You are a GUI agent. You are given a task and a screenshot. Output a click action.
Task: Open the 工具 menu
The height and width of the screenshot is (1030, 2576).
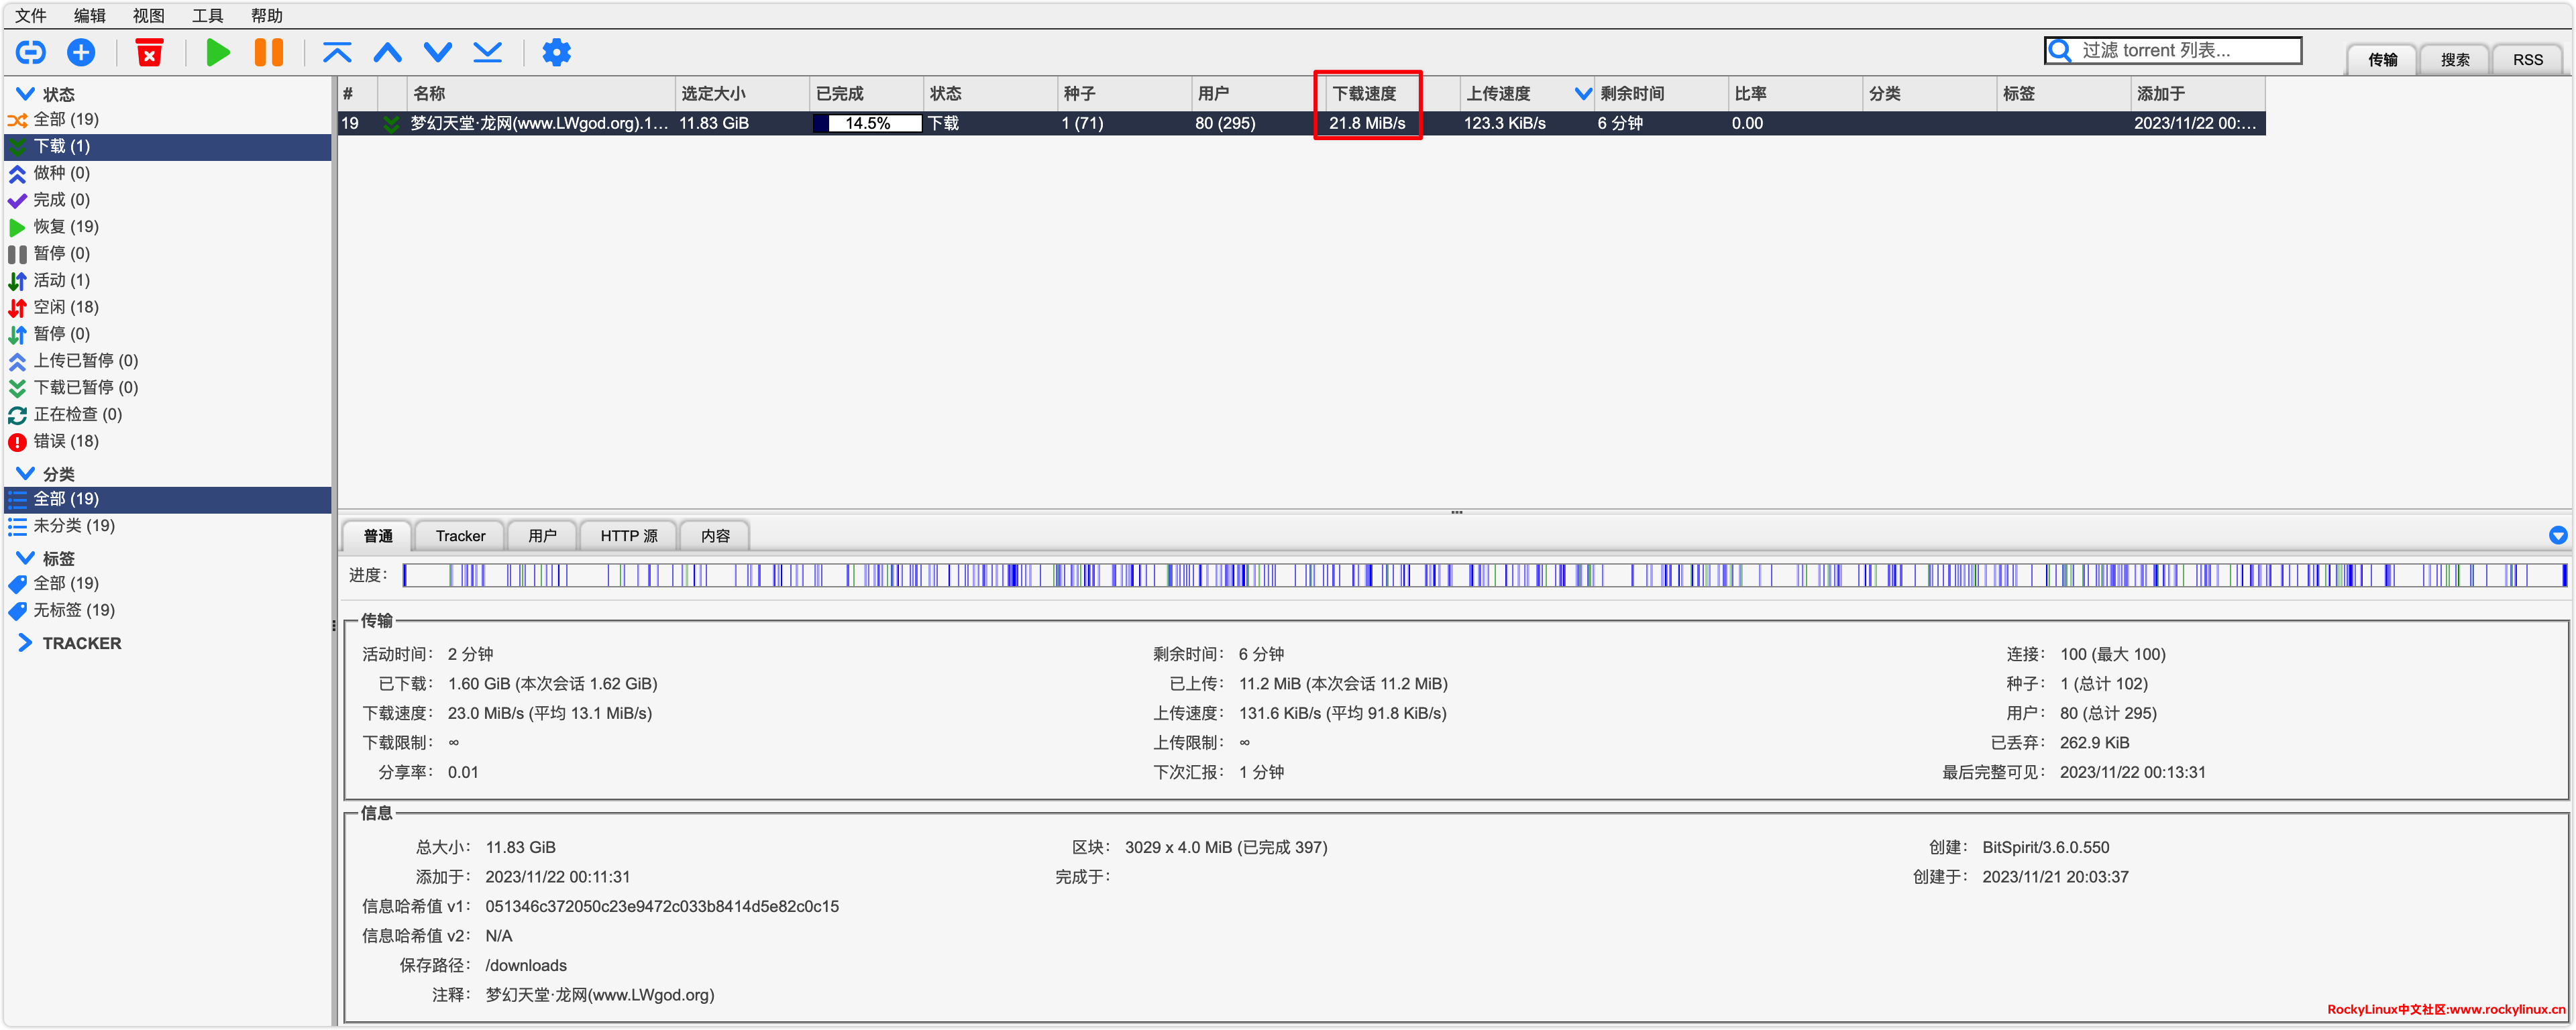tap(207, 15)
